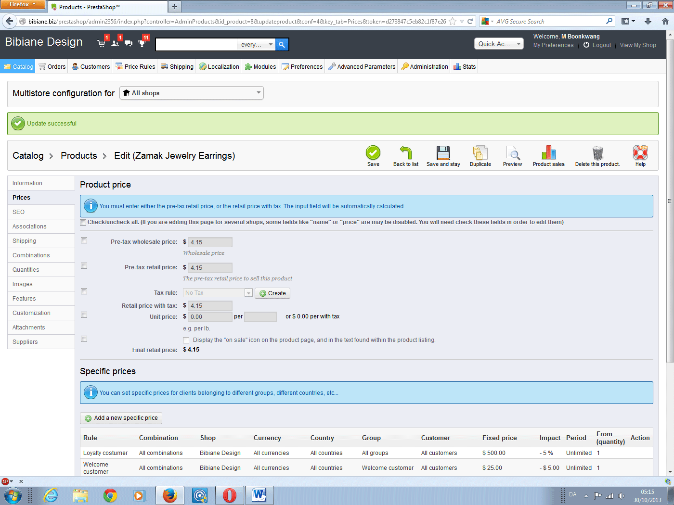Click the Firefox back arrow button
Image resolution: width=674 pixels, height=505 pixels.
tap(9, 21)
